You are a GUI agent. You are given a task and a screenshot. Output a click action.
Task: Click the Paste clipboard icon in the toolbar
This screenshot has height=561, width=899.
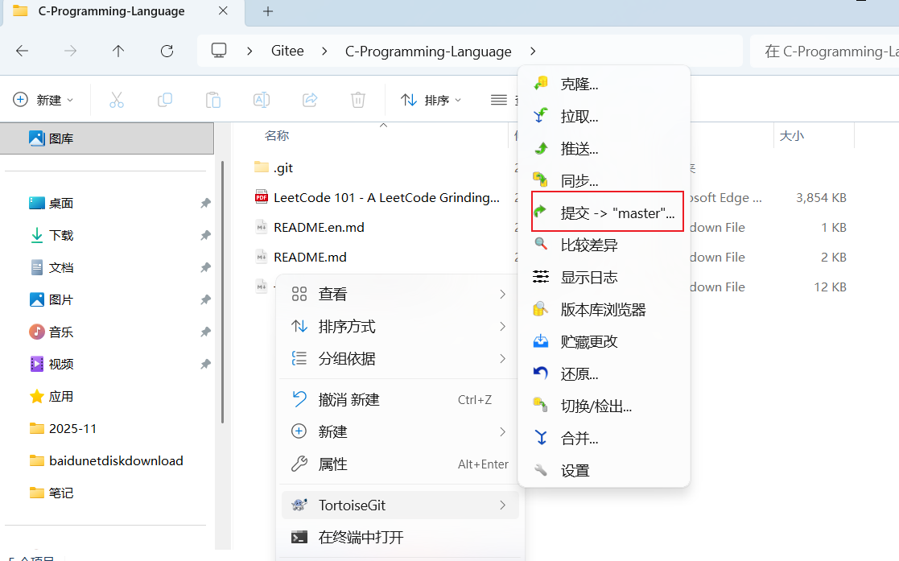(x=213, y=100)
